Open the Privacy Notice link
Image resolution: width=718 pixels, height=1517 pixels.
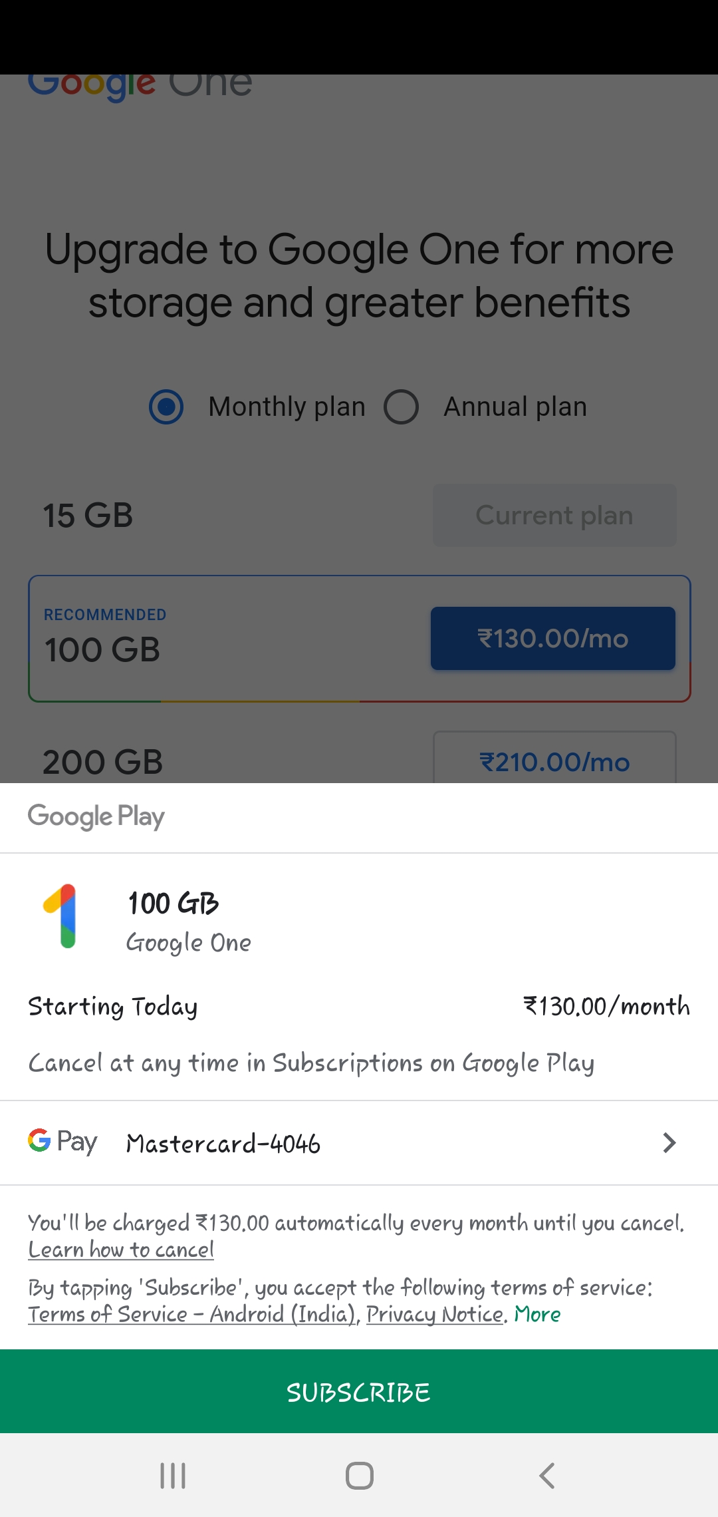coord(435,1314)
